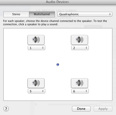This screenshot has width=116, height=115.
Task: Pick a different channel than 6
Action: pos(80,91)
